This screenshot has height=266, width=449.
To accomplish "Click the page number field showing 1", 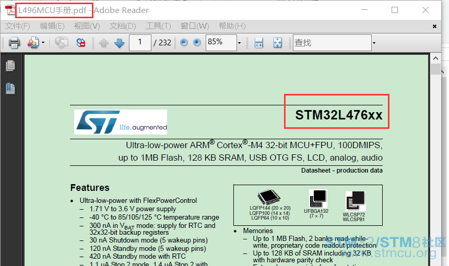I will tap(140, 43).
